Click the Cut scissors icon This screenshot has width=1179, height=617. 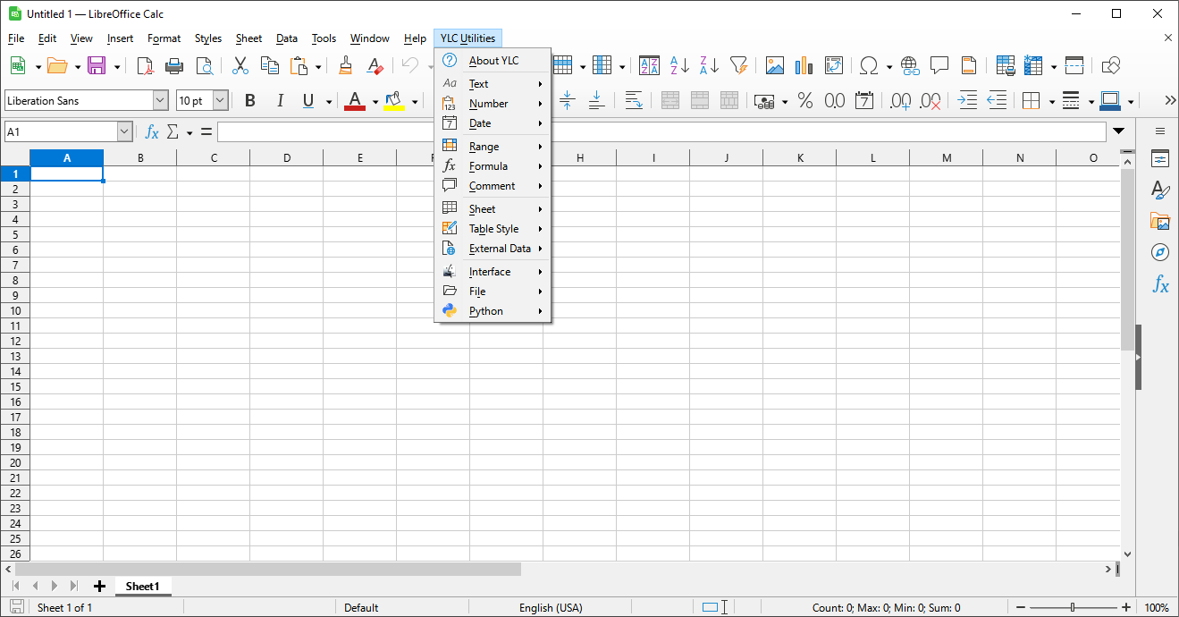(240, 65)
